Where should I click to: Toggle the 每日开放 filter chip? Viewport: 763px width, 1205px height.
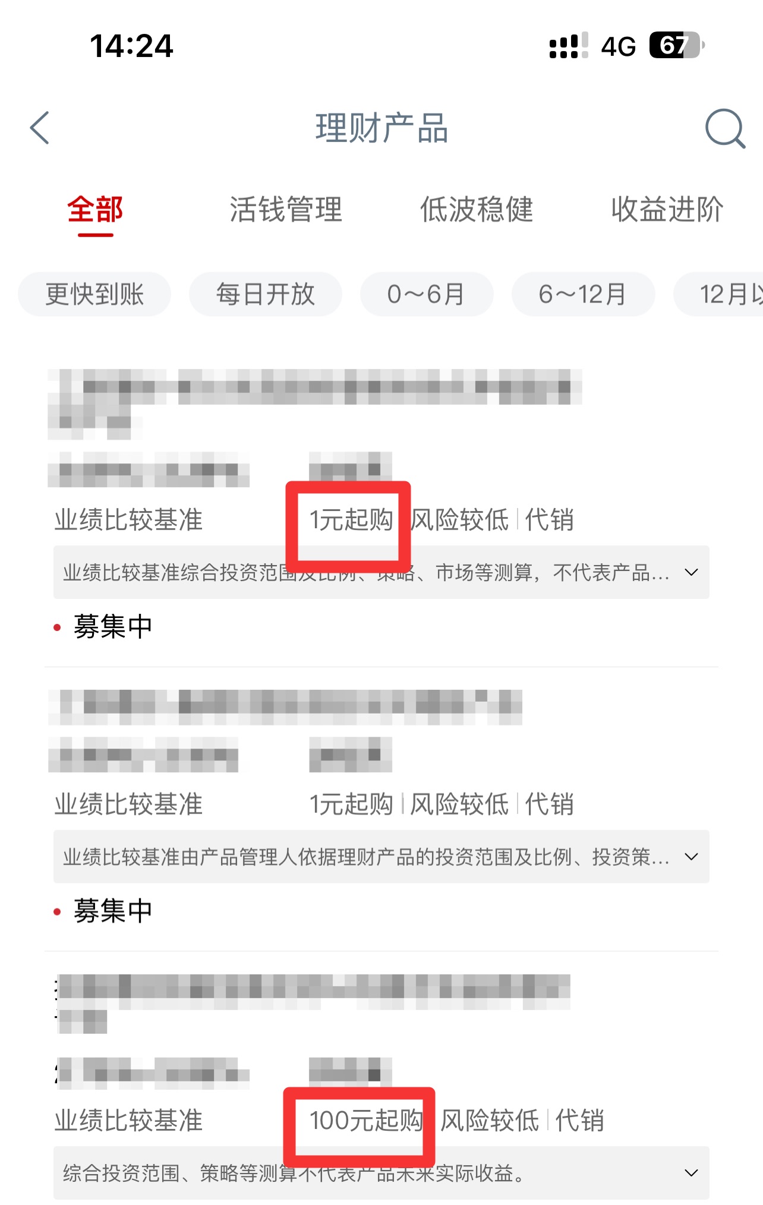[x=266, y=294]
